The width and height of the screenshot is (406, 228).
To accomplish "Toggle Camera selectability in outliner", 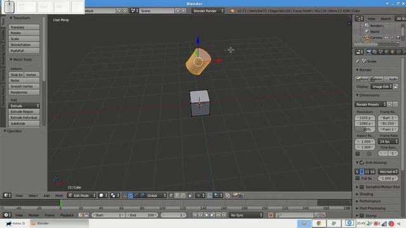I will (x=392, y=37).
